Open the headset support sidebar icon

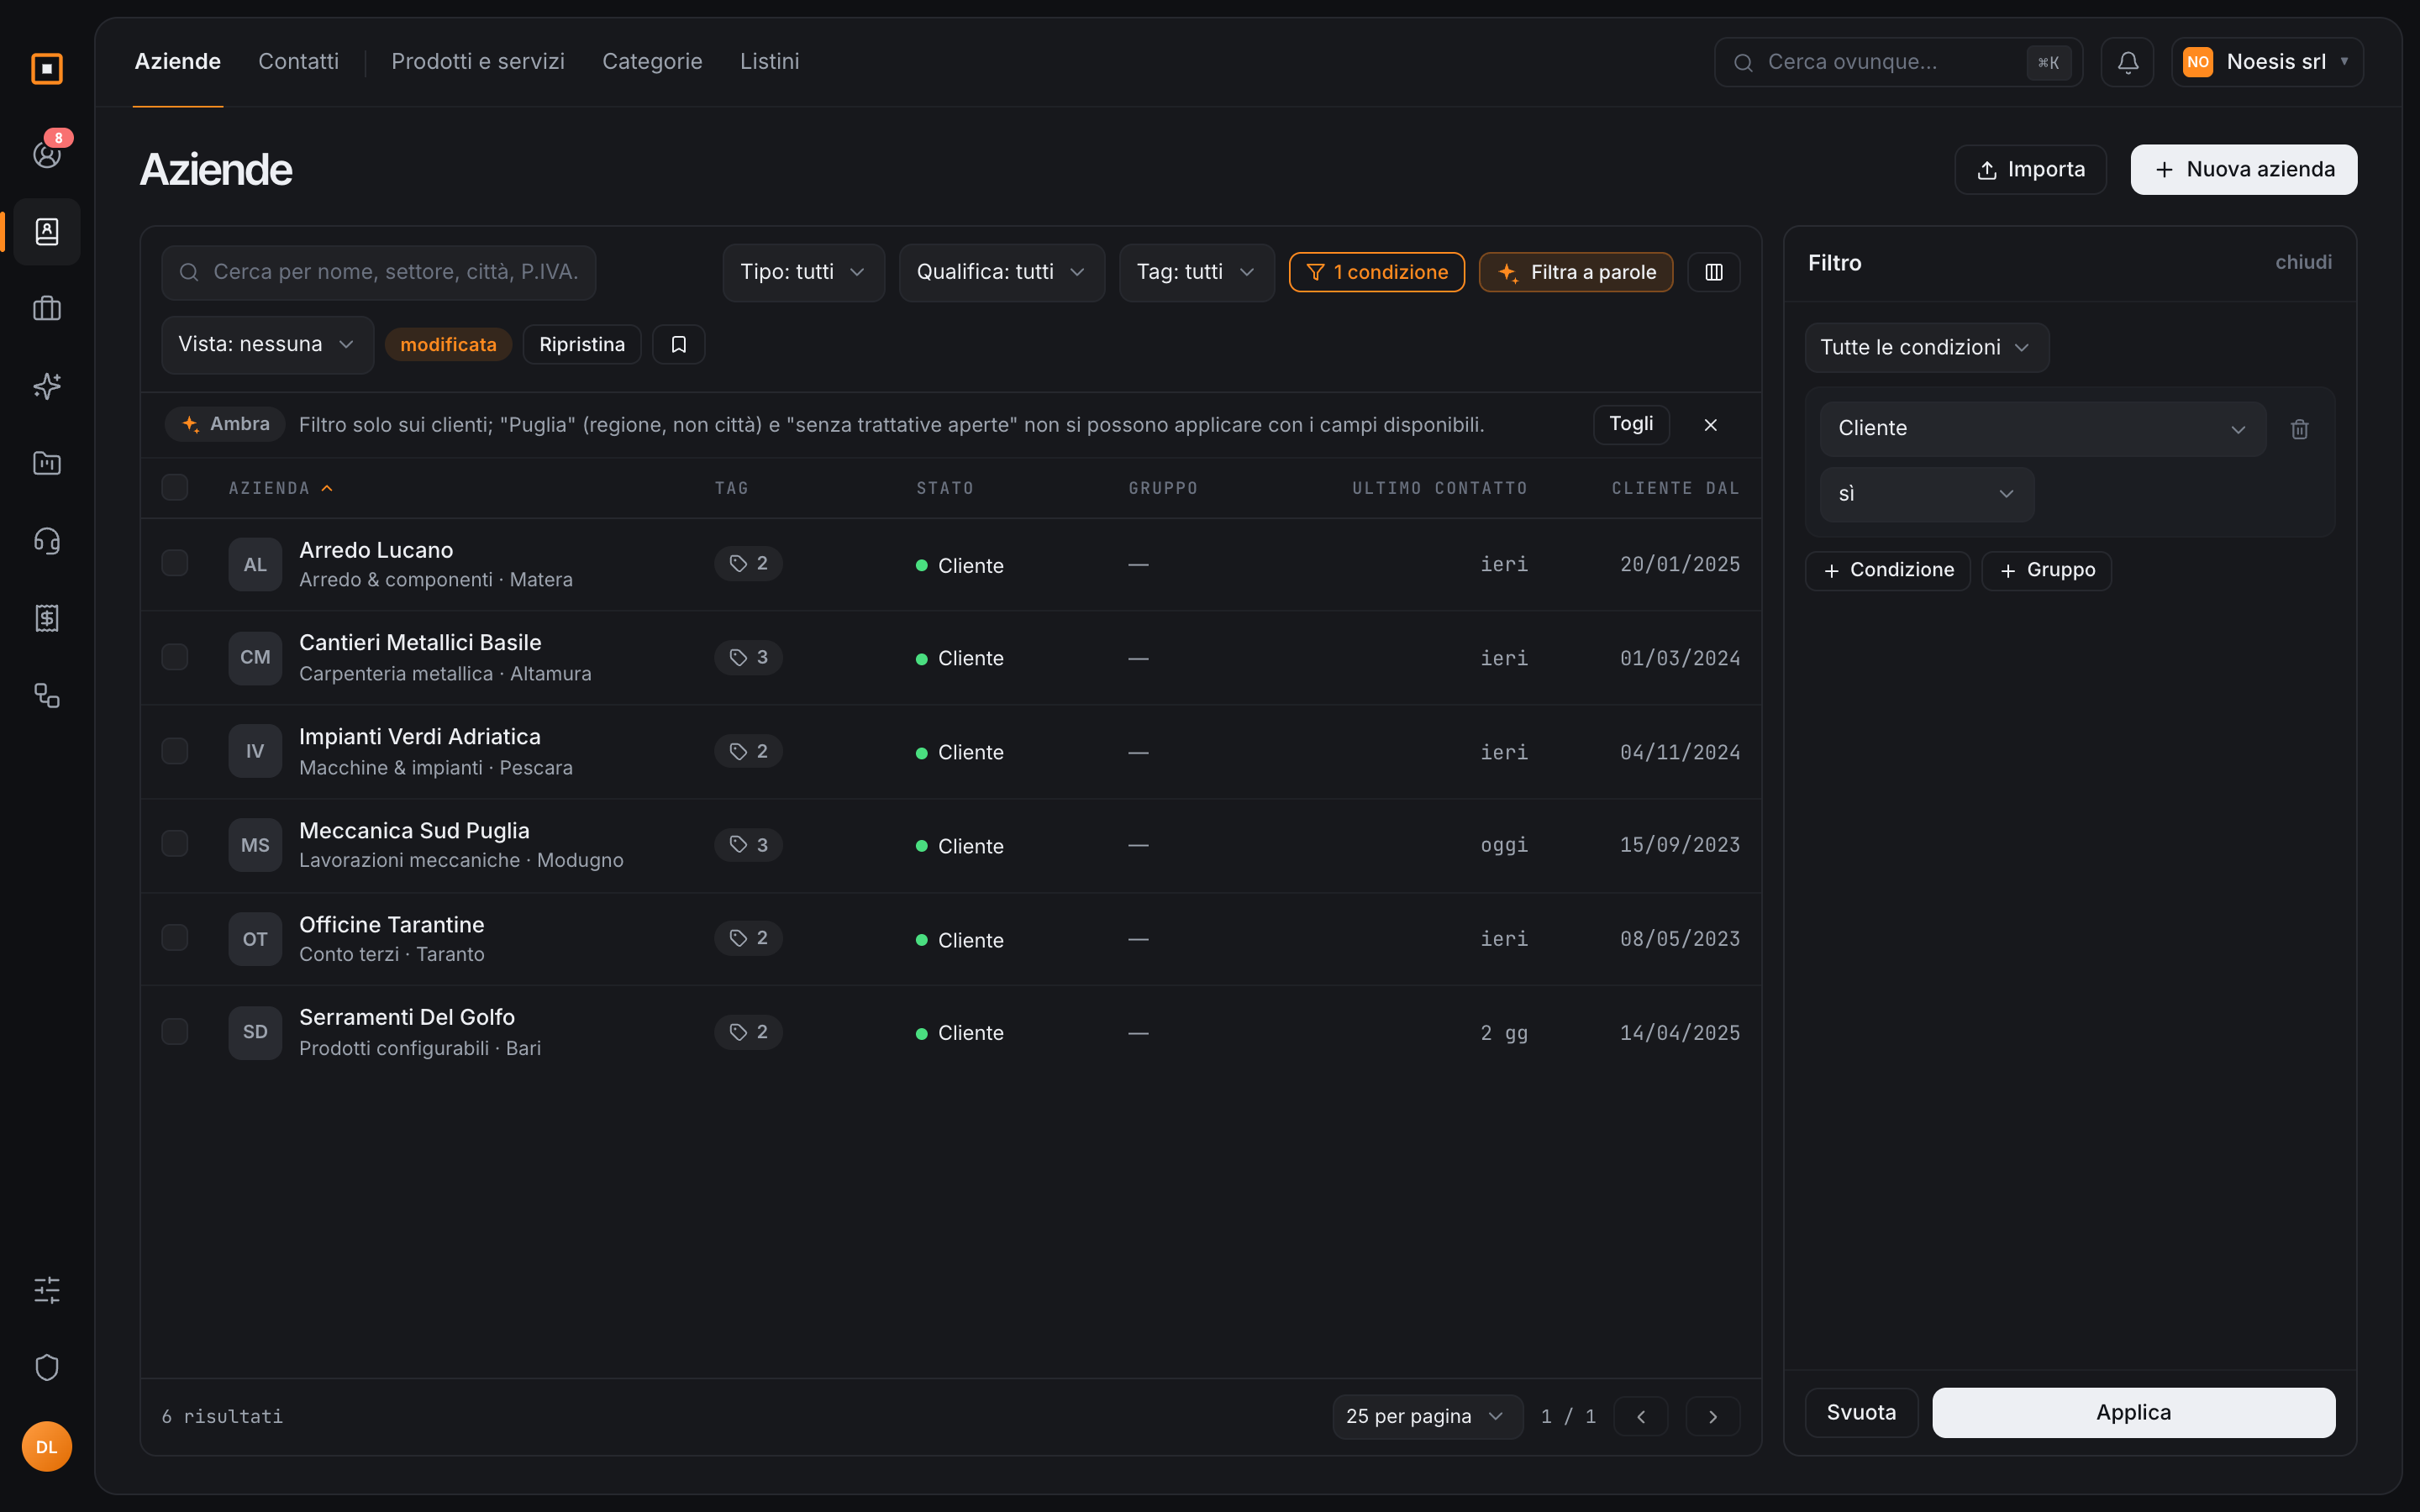point(47,541)
